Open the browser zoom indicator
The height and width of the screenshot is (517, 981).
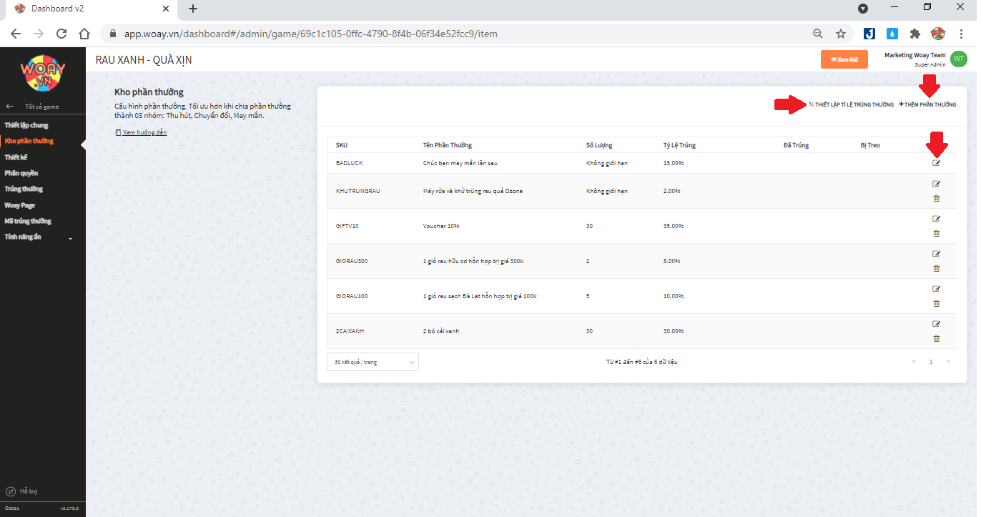(818, 34)
